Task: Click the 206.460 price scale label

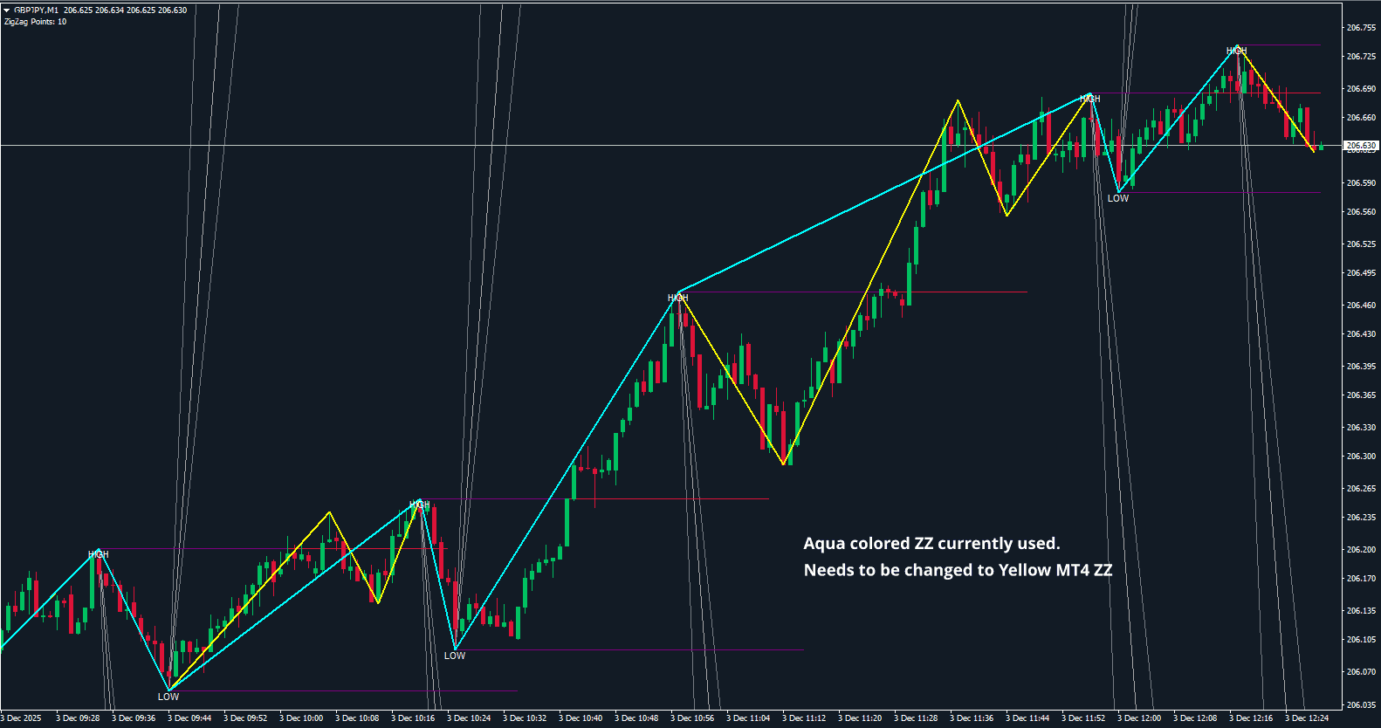Action: pos(1361,306)
